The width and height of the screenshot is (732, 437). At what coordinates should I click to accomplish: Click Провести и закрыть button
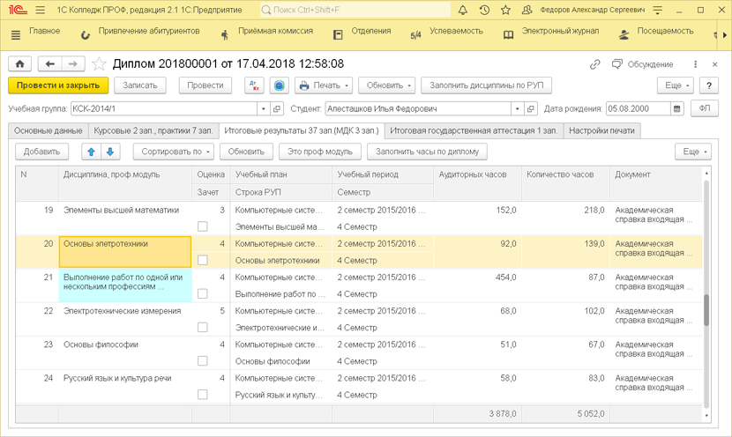(x=58, y=85)
